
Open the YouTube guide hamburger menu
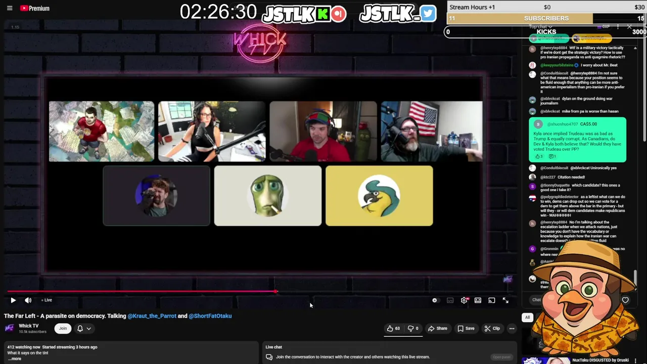9,8
